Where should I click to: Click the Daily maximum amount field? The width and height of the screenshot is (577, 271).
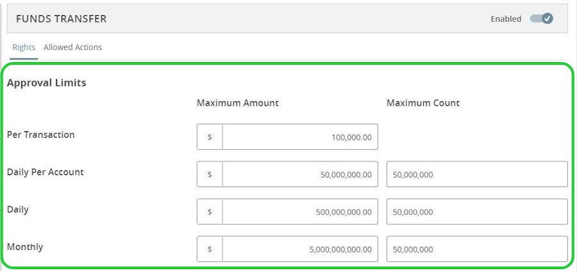[299, 212]
